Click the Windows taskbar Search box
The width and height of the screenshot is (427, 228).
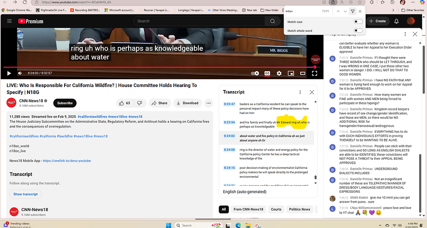pos(199,225)
